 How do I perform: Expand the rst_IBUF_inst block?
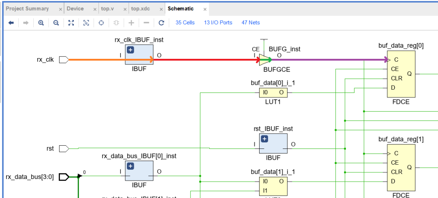tap(264, 139)
